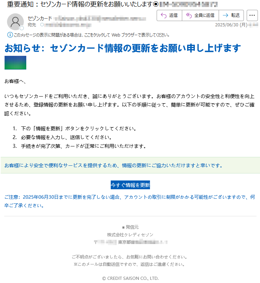Click the recipient presence circle beside 宛先
This screenshot has height=283, width=260.
(42, 25)
